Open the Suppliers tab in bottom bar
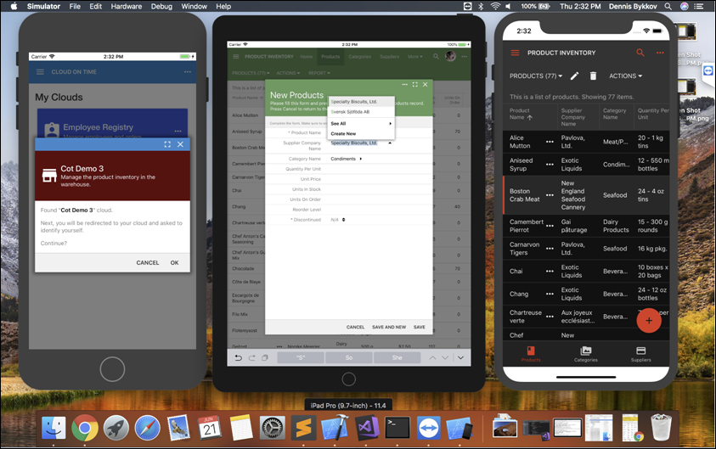The height and width of the screenshot is (449, 716). click(640, 354)
